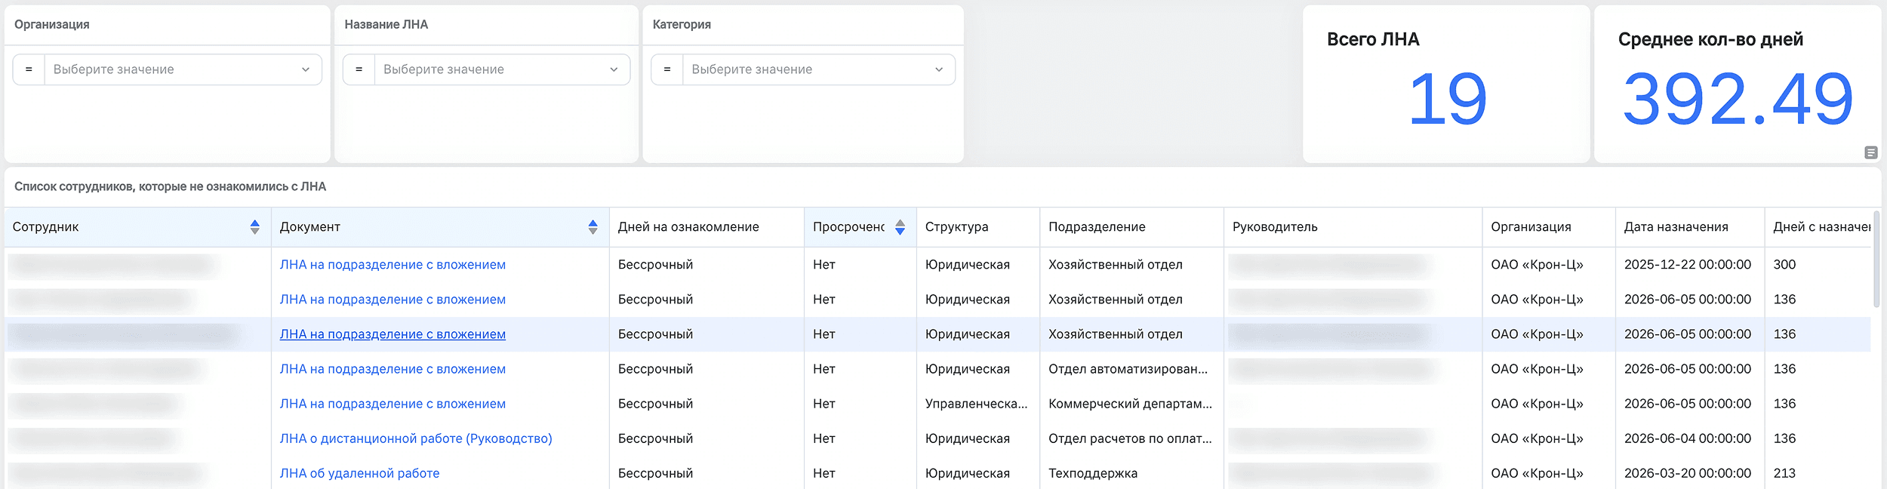
Task: Open the Организация value dropdown
Action: (183, 69)
